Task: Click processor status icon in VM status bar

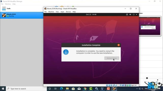Action: click(125, 85)
